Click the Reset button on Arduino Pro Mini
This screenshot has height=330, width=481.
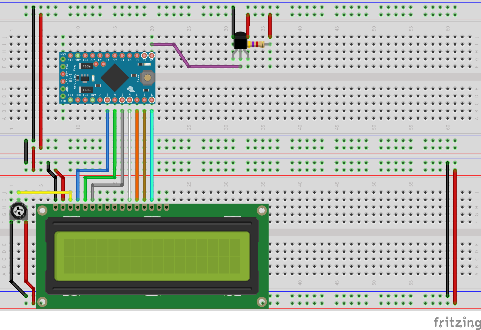148,78
